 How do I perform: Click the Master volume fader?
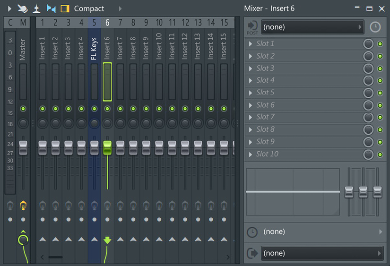tap(23, 148)
